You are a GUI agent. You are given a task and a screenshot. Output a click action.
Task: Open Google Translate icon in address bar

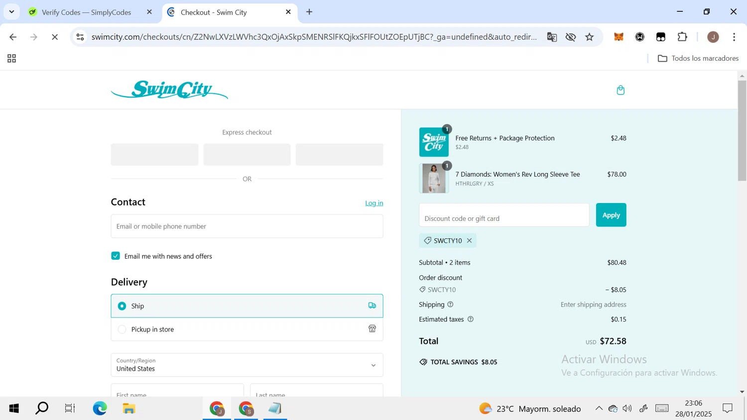552,37
